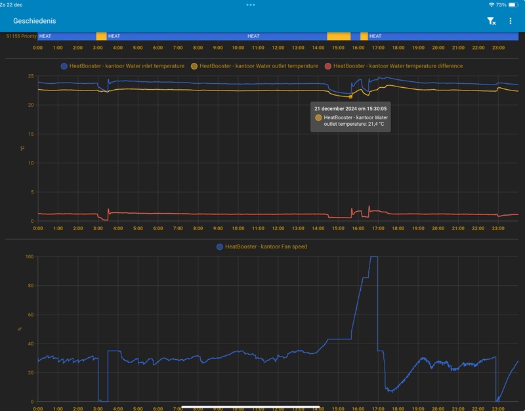Click the '15' label on the temperature axis
525x411 pixels.
(x=31, y=134)
